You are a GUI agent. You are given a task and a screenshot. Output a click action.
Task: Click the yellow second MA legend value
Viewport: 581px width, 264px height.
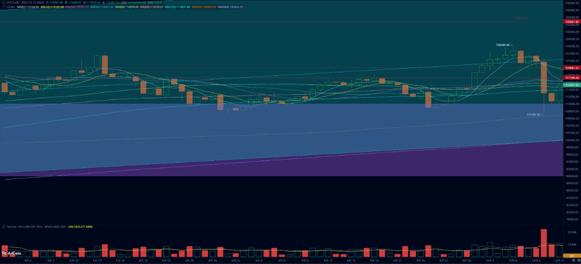point(52,7)
